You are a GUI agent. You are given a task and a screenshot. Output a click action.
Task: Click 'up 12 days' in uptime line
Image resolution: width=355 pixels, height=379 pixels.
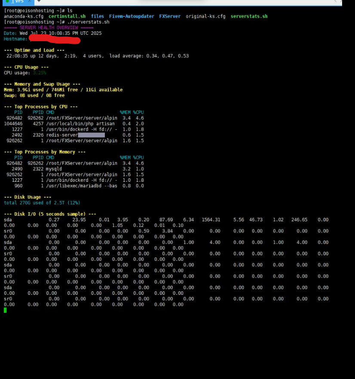44,56
